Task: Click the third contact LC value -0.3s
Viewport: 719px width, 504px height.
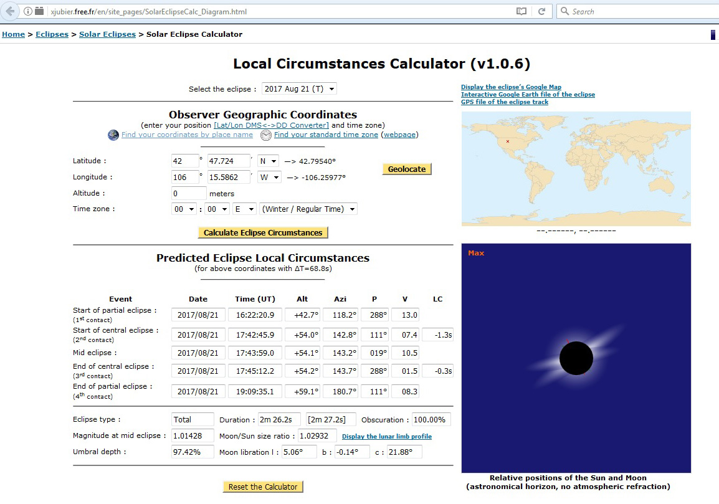Action: click(x=437, y=371)
